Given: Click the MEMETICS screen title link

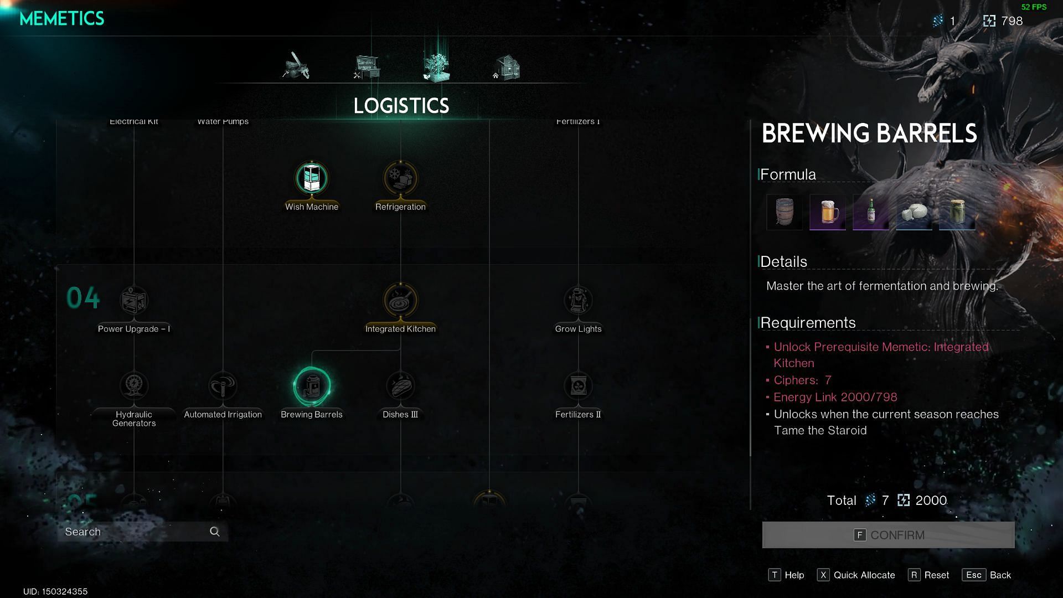Looking at the screenshot, I should tap(62, 18).
